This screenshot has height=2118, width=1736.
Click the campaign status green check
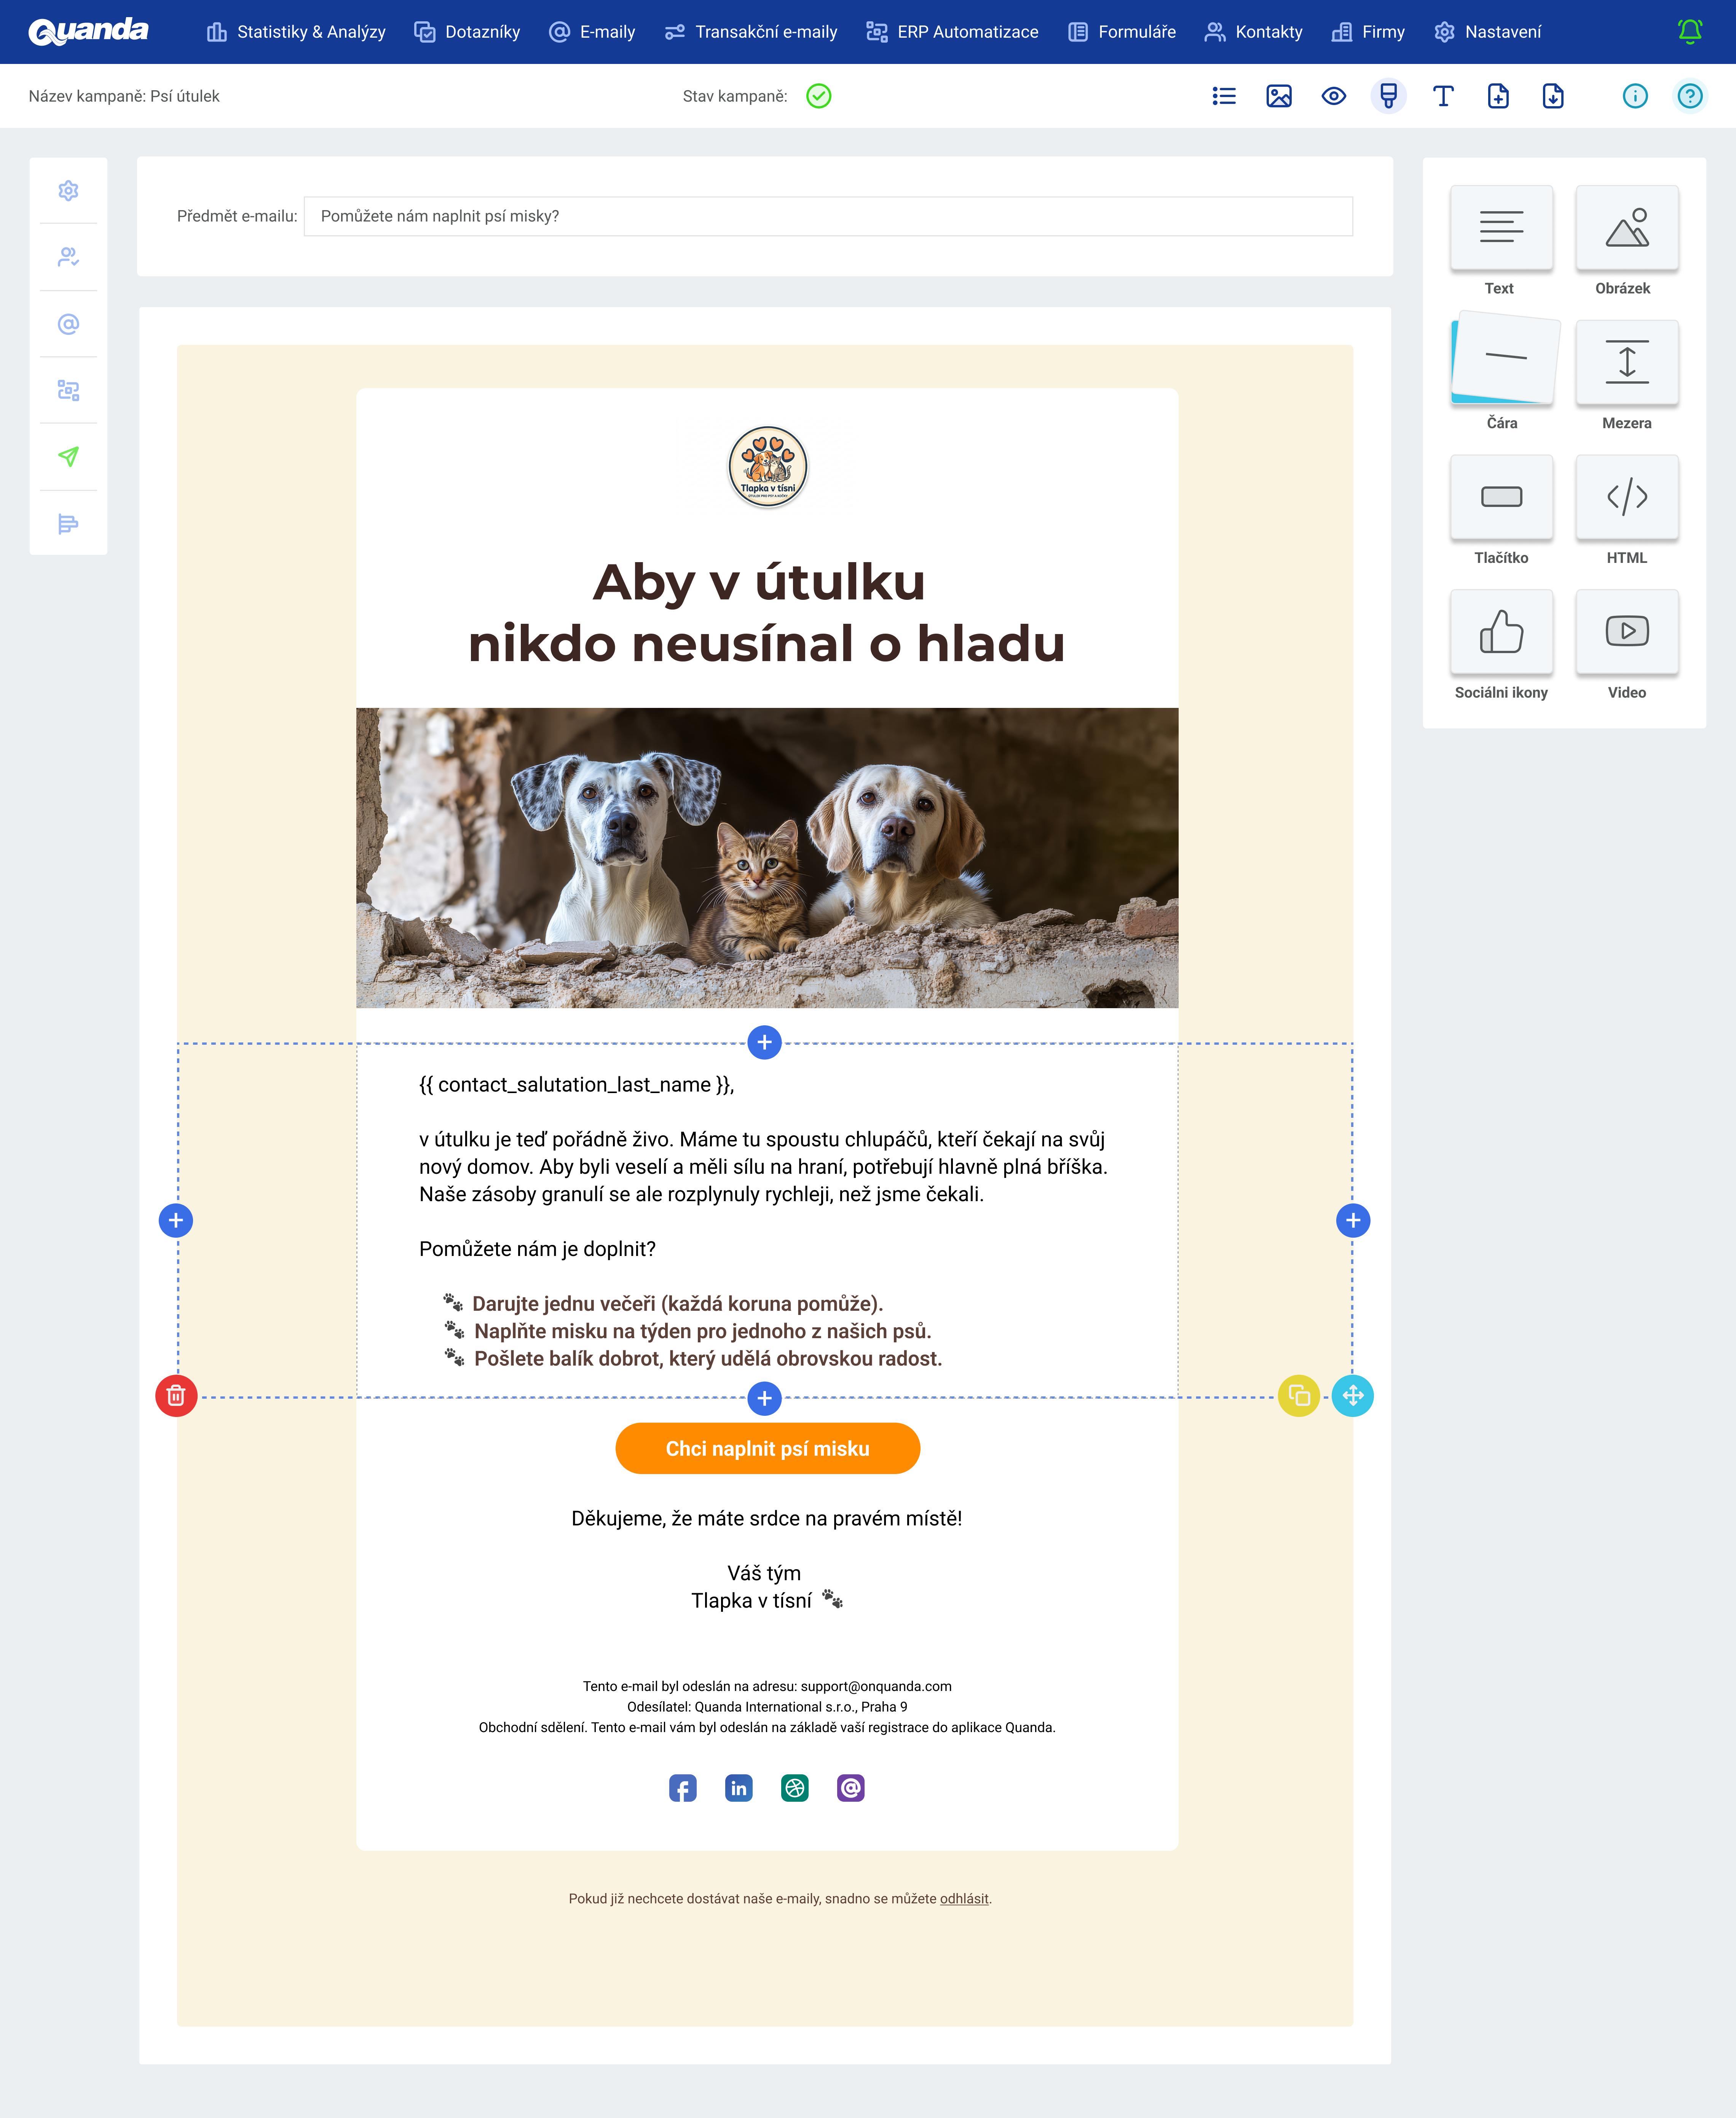819,96
